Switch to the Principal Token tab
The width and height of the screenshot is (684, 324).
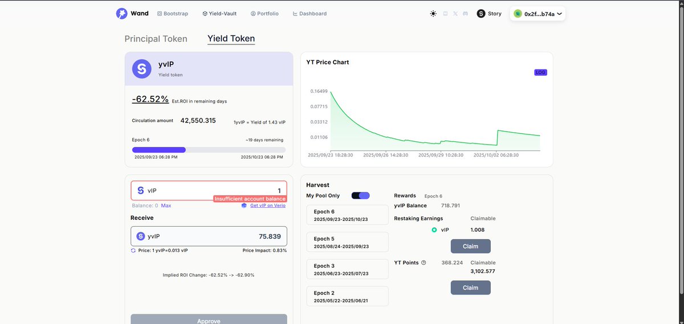156,39
